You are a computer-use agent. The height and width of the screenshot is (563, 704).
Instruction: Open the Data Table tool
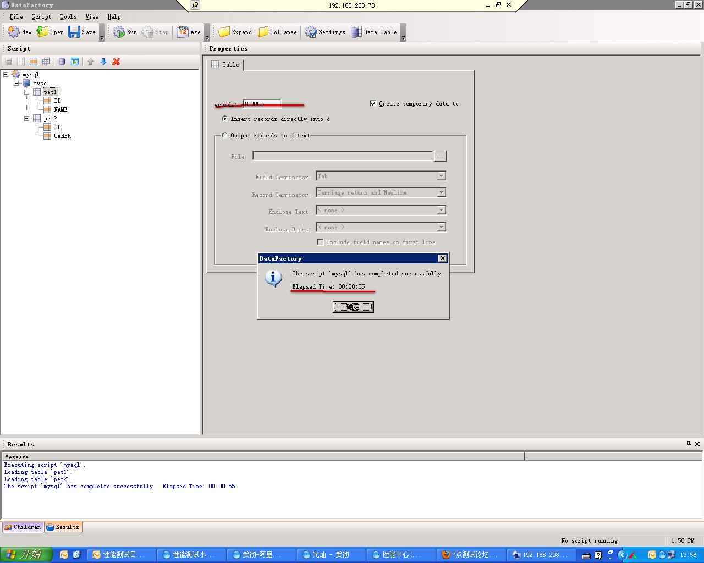click(x=374, y=32)
